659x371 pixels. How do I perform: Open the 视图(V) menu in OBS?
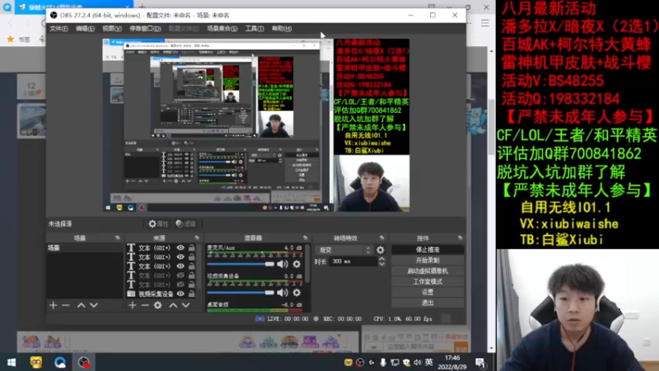pos(112,29)
